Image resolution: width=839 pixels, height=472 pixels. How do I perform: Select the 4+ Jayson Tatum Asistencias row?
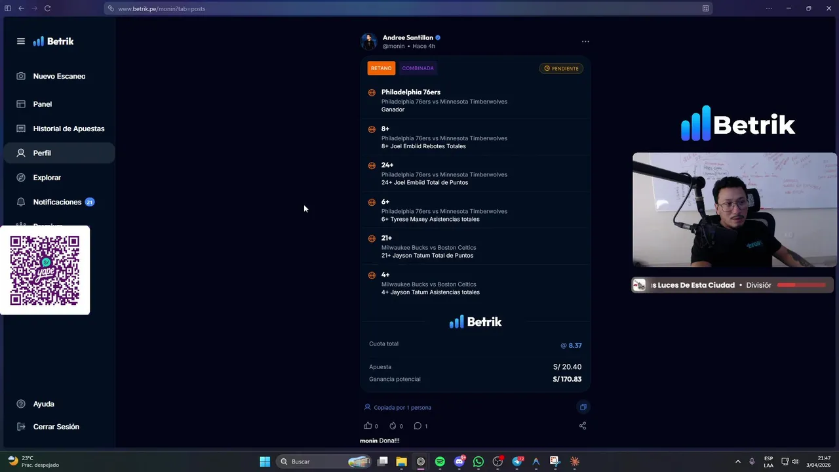coord(475,283)
